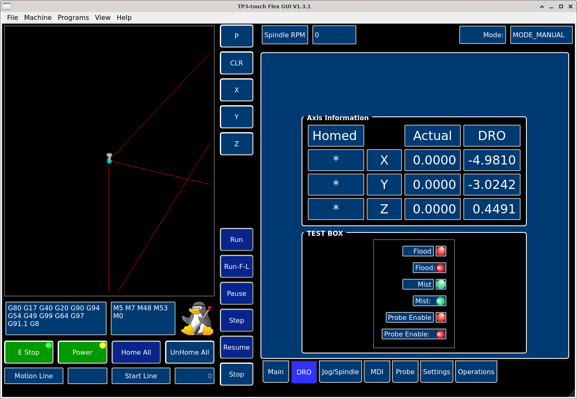Select the P view button
577x399 pixels.
[236, 36]
